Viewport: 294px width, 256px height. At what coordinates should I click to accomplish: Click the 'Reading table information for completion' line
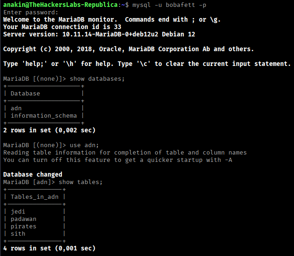pos(125,153)
